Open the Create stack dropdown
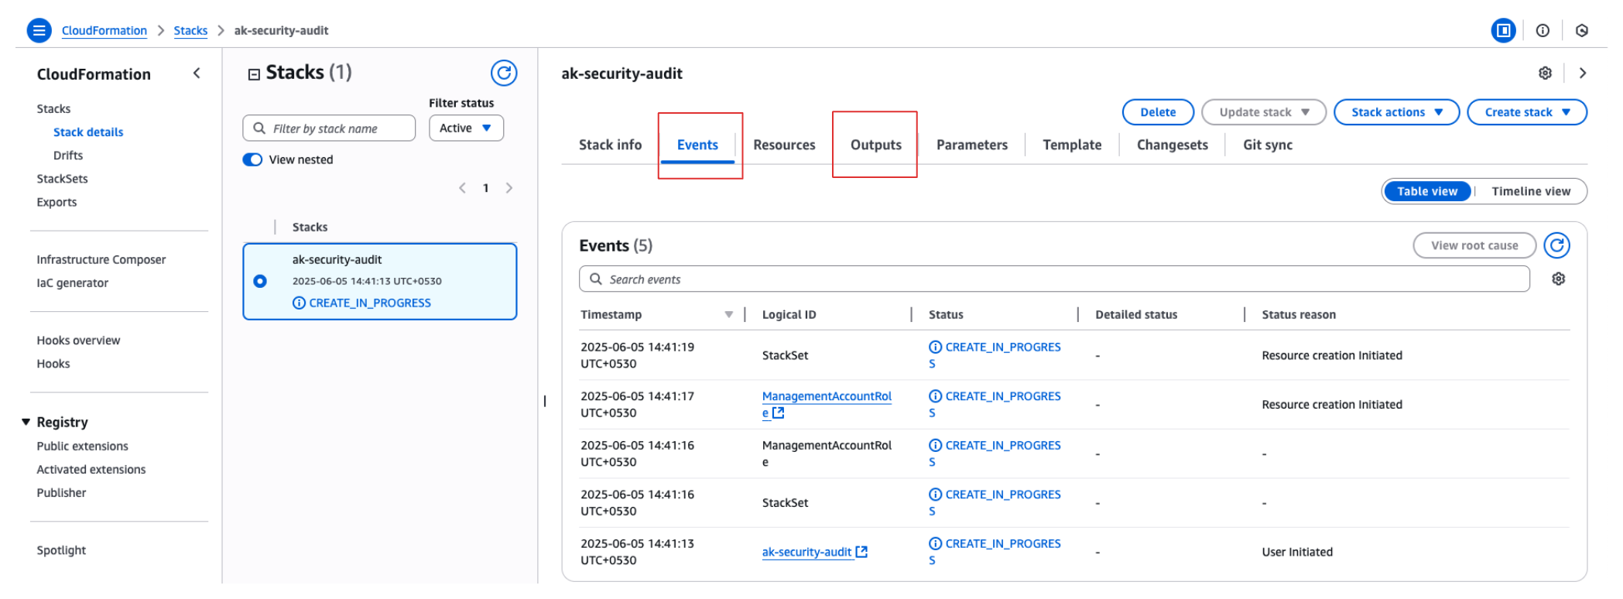Image resolution: width=1623 pixels, height=599 pixels. 1527,112
